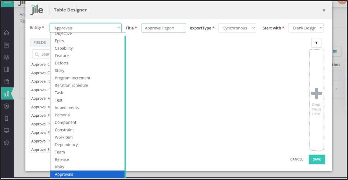Click the Approval S field row
This screenshot has width=348, height=180.
tap(40, 150)
